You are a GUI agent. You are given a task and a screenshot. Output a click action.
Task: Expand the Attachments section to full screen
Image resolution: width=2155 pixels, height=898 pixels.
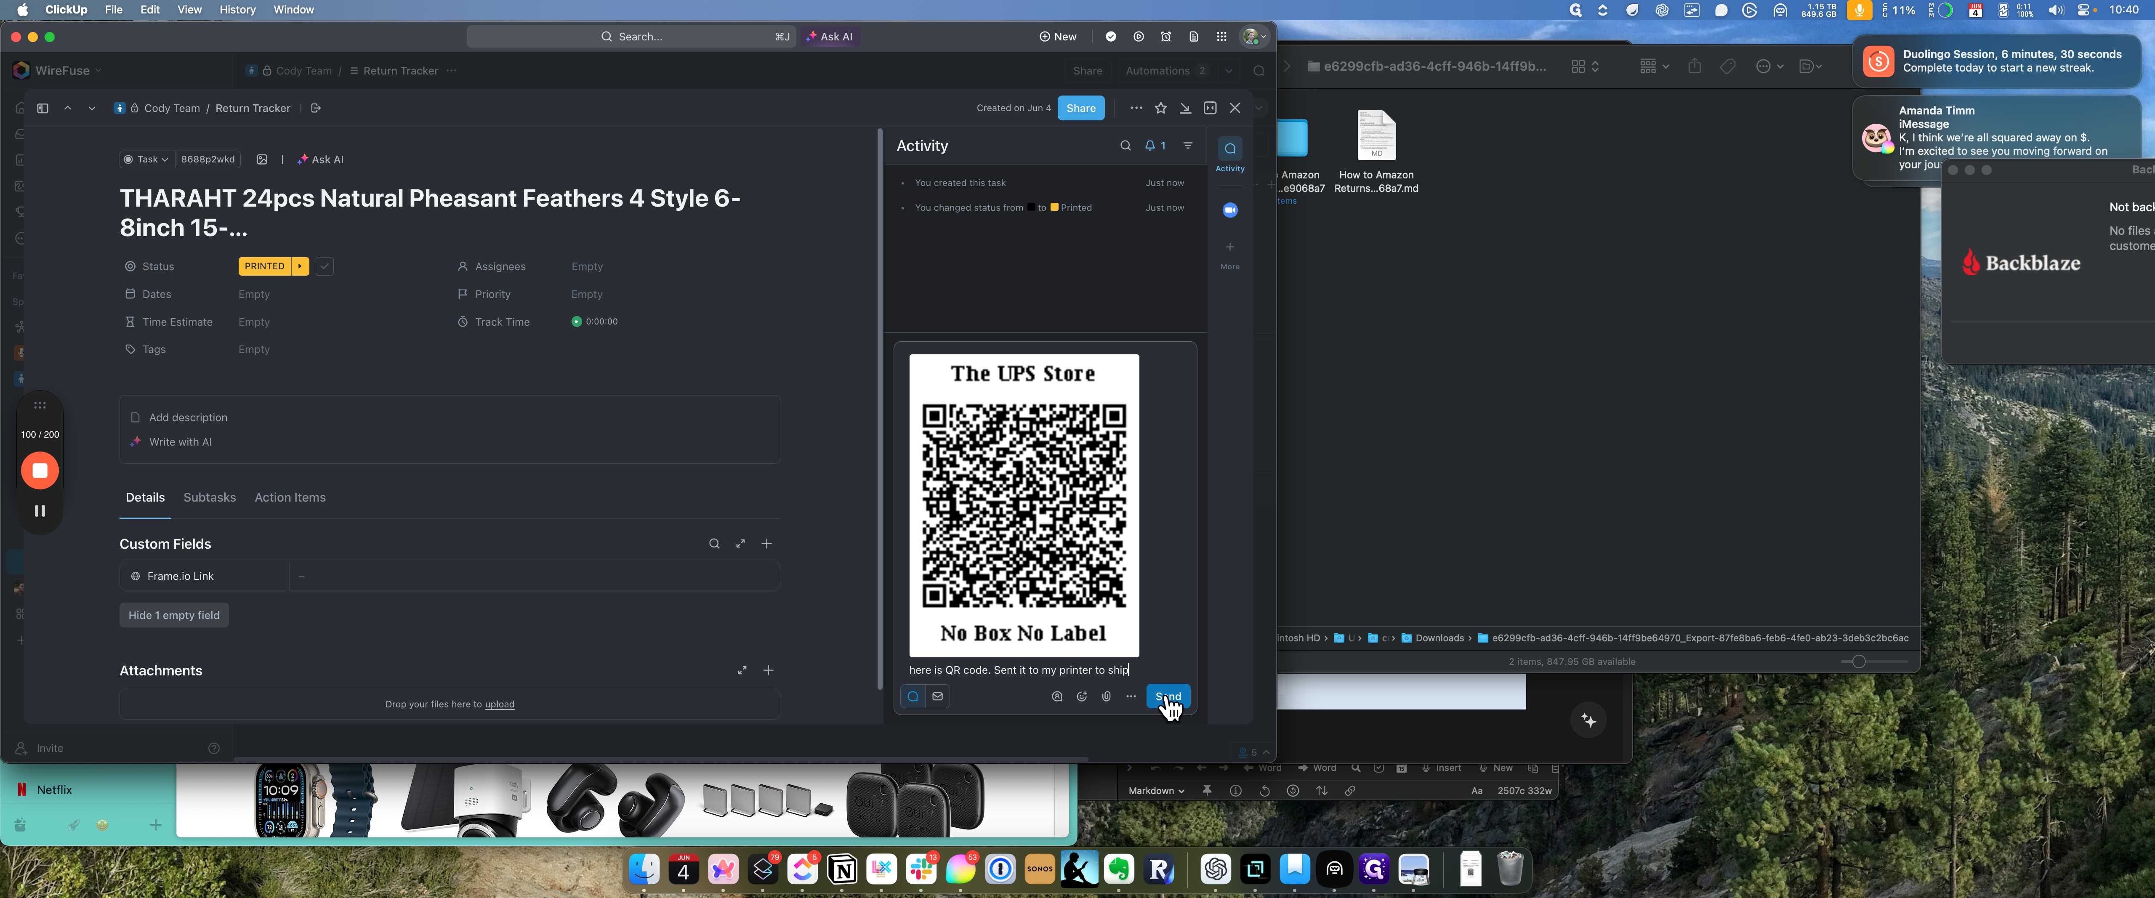(x=742, y=670)
